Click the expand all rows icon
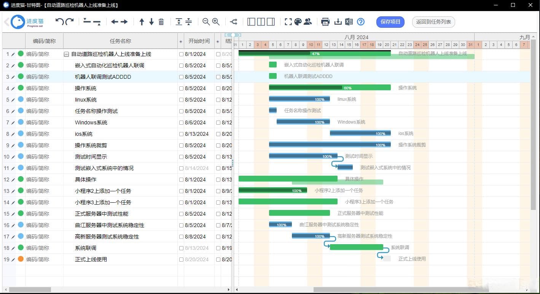540x294 pixels. pyautogui.click(x=179, y=22)
